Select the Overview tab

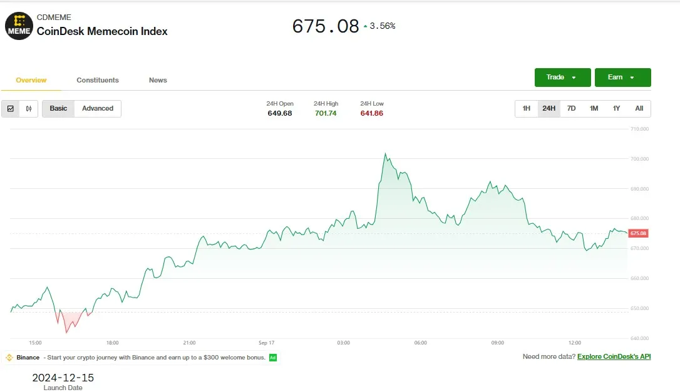tap(30, 80)
